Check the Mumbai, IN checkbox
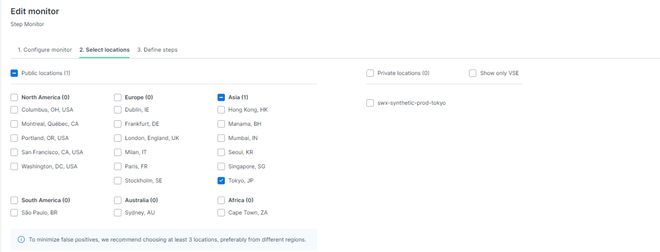The height and width of the screenshot is (252, 660). point(222,138)
